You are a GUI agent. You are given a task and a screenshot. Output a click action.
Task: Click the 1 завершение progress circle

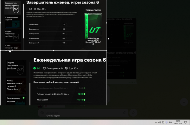[x=66, y=25]
